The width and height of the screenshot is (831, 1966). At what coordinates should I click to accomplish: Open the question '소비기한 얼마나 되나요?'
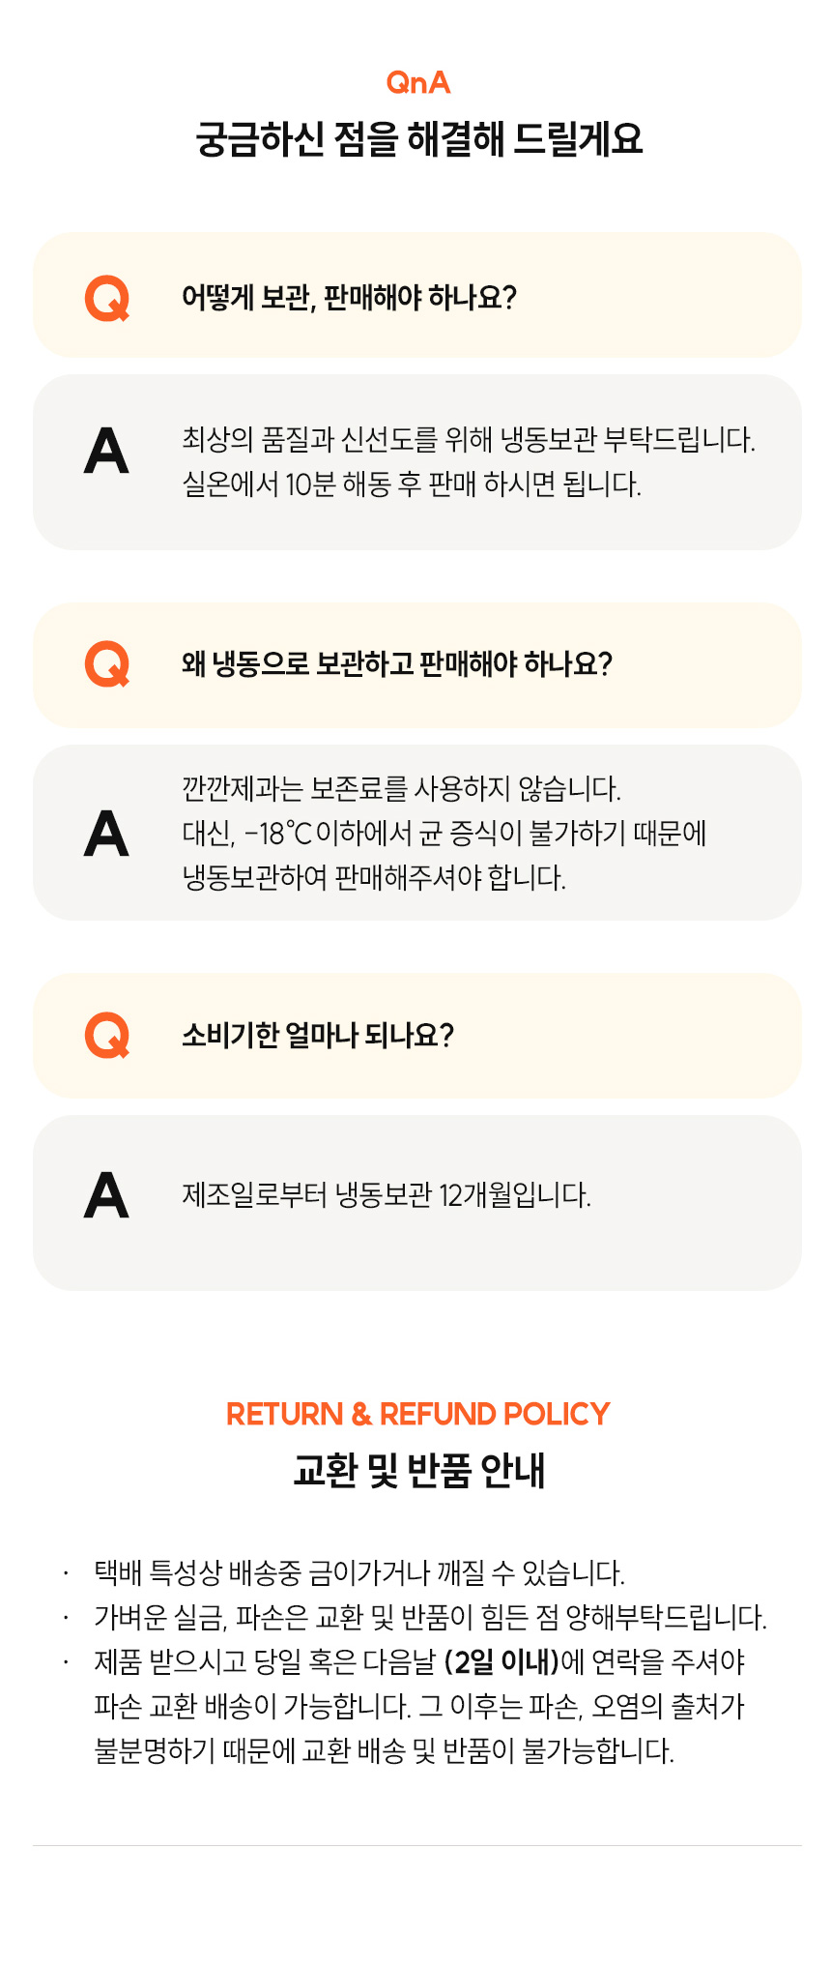point(417,1036)
